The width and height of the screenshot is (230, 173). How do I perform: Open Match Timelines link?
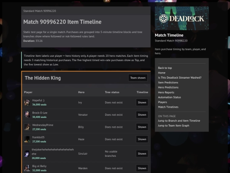pyautogui.click(x=168, y=107)
